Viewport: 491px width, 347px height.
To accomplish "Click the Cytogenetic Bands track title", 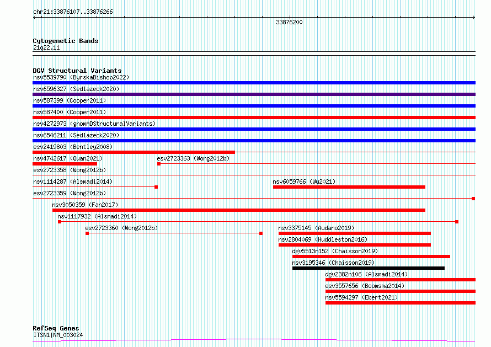I will point(66,41).
